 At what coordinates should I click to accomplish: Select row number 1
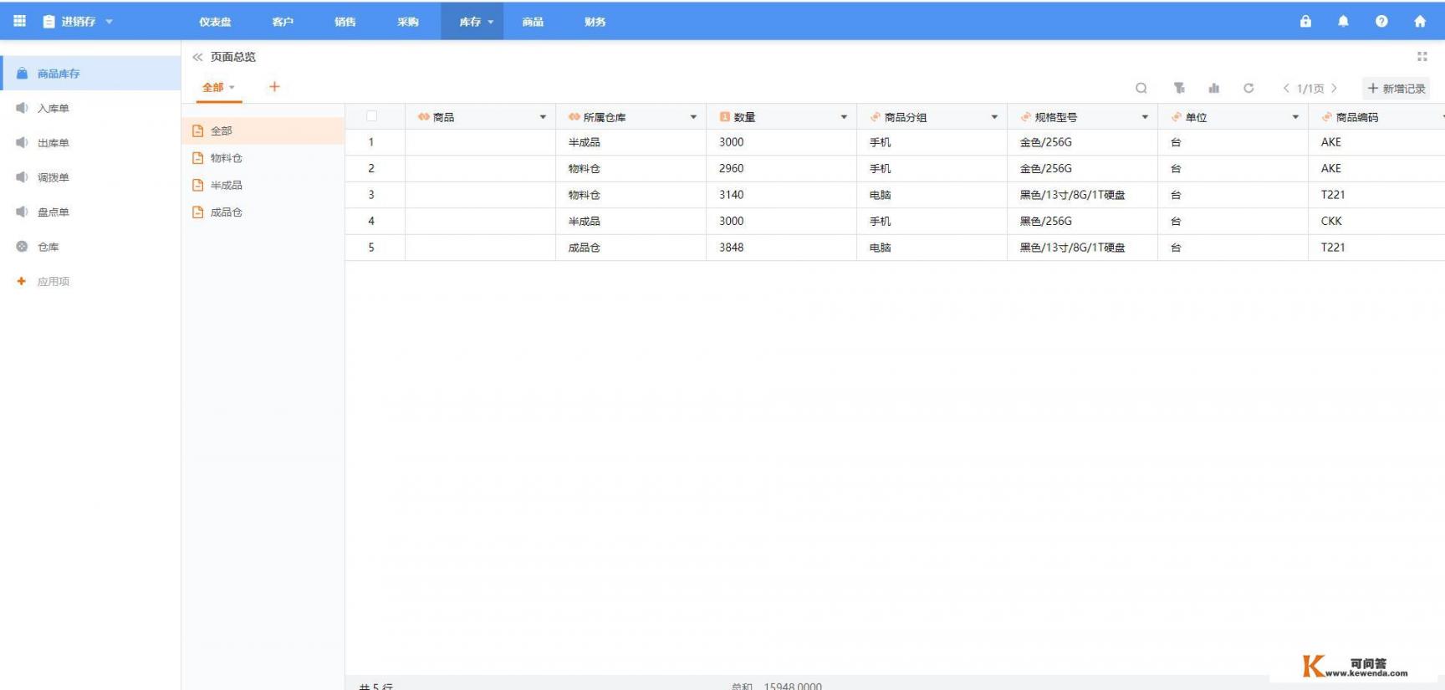371,142
